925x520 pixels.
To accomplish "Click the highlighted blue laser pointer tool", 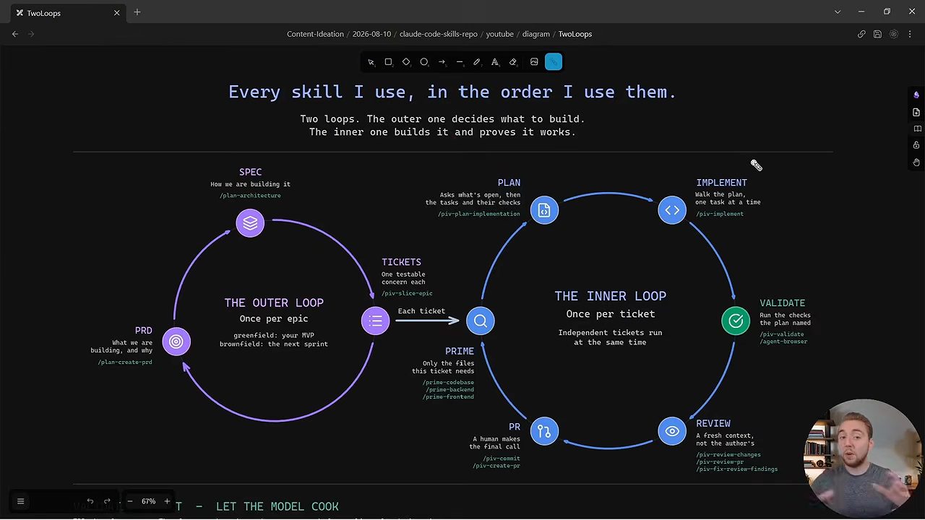I will (554, 62).
